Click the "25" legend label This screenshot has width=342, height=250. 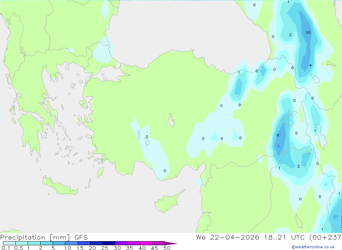(105, 248)
